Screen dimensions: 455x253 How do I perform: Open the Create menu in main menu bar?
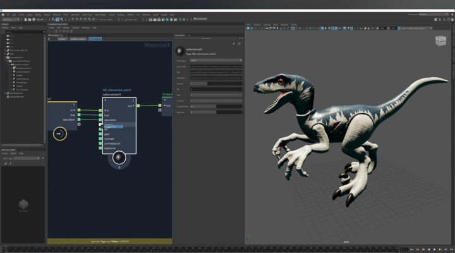point(21,15)
